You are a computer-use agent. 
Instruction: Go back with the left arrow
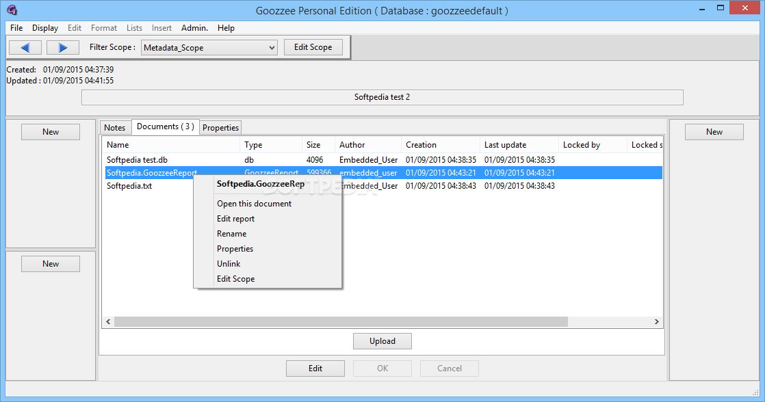pos(25,47)
